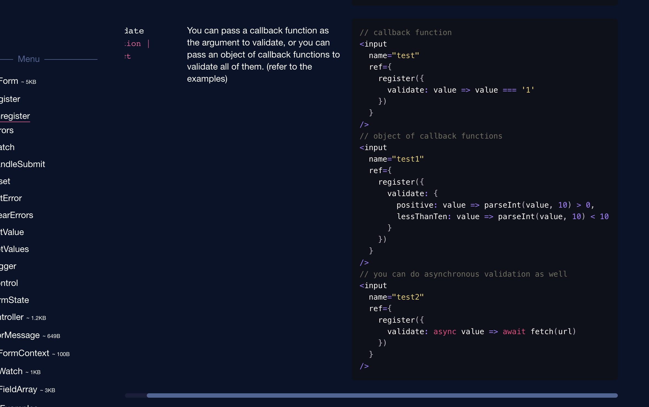The height and width of the screenshot is (407, 649).
Task: Navigate to useFormContext section
Action: (x=24, y=353)
